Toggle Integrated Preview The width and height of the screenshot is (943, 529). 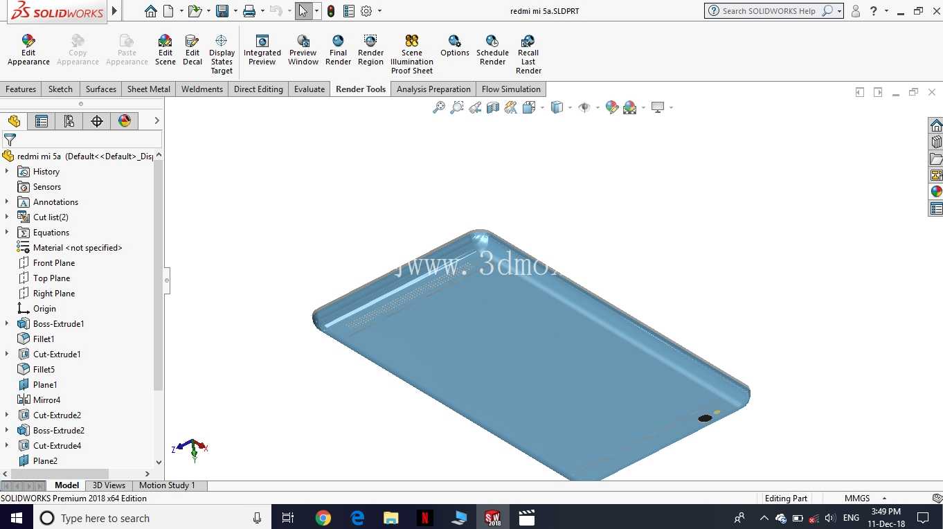[262, 51]
